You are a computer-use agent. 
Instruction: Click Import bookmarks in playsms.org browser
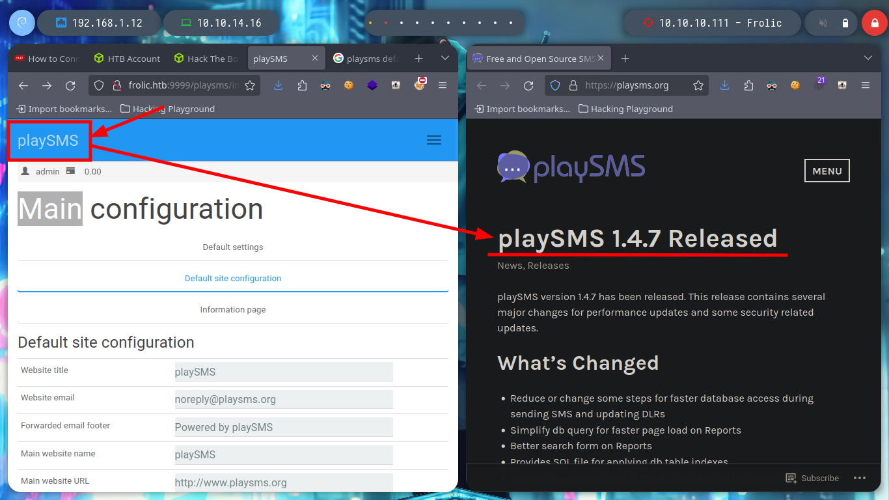[523, 109]
